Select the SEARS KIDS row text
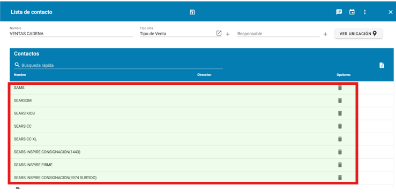Viewport: 396px width, 193px height. pyautogui.click(x=24, y=113)
